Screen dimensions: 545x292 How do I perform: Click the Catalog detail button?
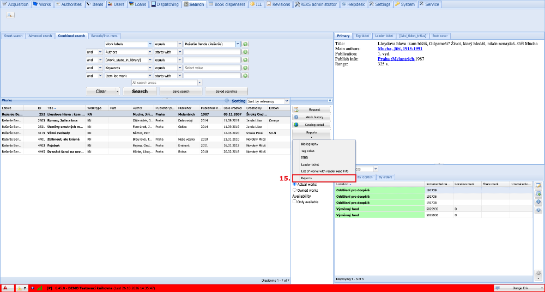[311, 125]
